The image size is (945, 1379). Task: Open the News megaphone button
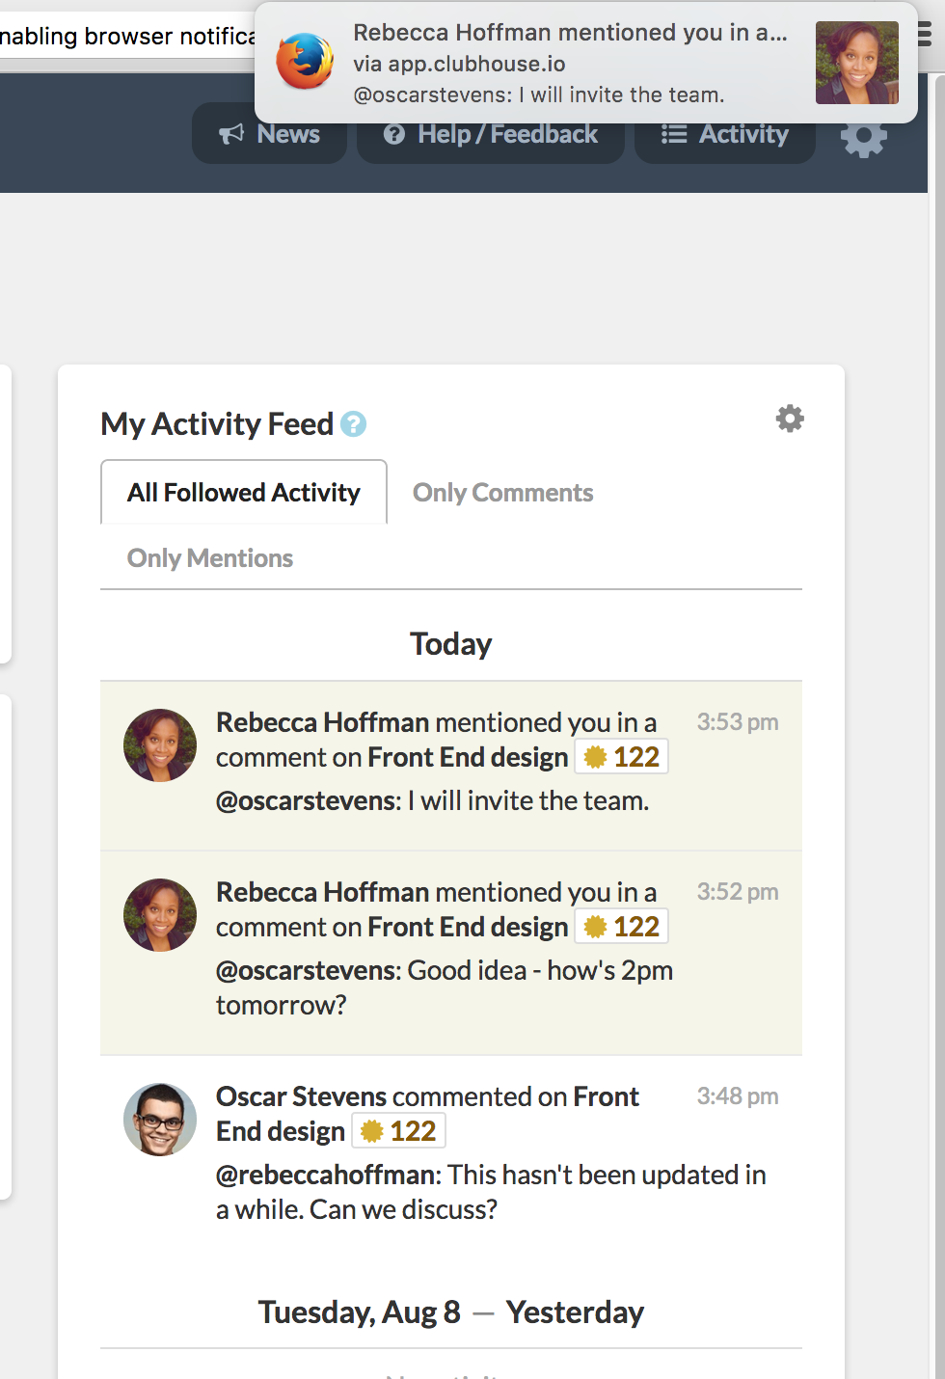269,134
